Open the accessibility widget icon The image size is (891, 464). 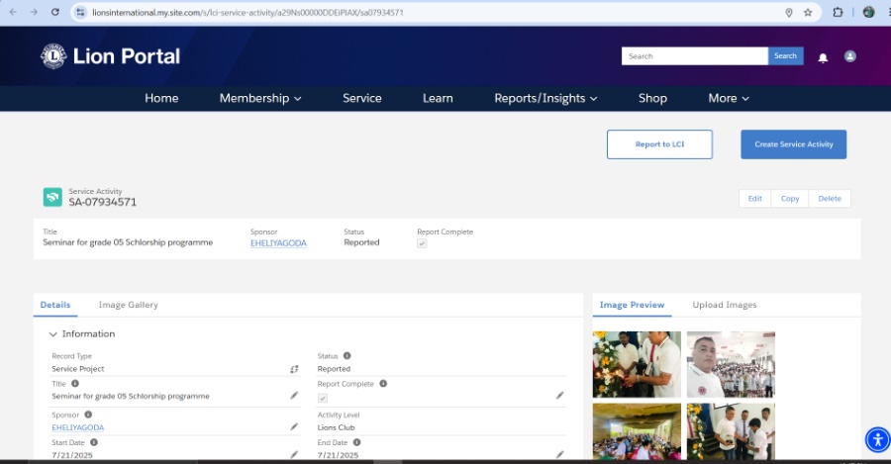(877, 439)
